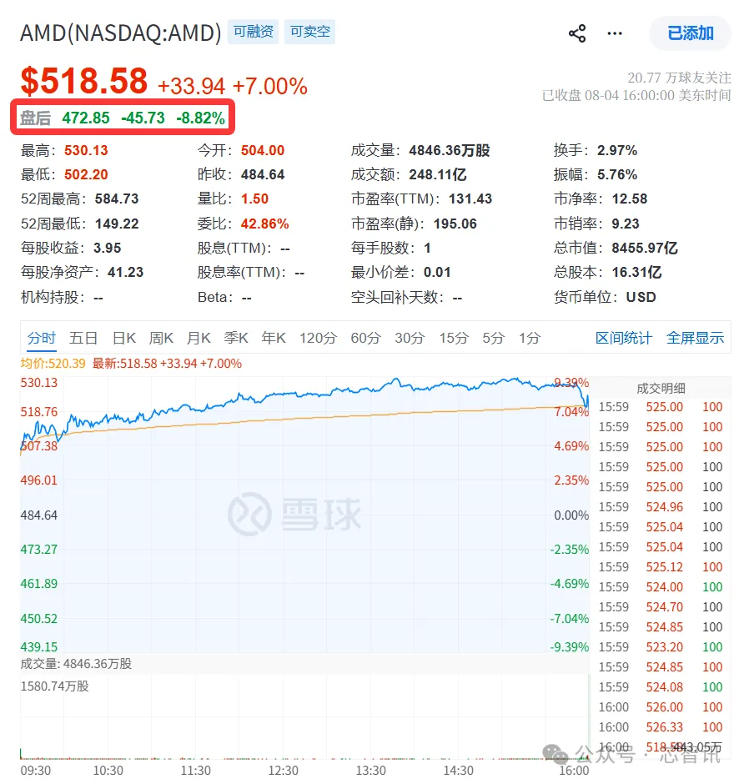
Task: Click the 今开 value 504.00
Action: pyautogui.click(x=263, y=150)
